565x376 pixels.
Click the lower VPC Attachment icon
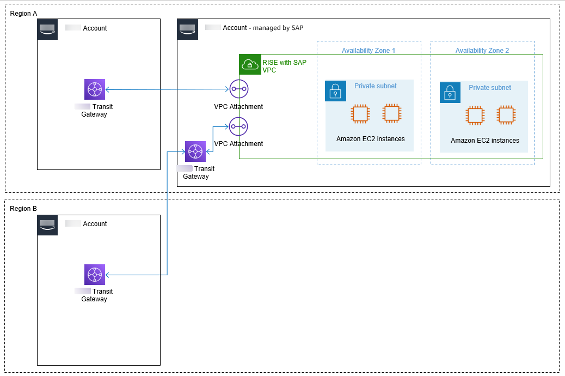tap(238, 126)
